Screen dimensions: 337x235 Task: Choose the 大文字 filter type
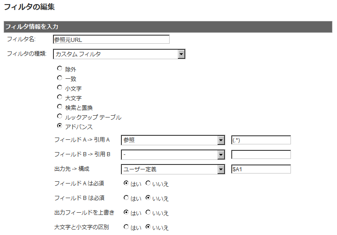click(60, 97)
